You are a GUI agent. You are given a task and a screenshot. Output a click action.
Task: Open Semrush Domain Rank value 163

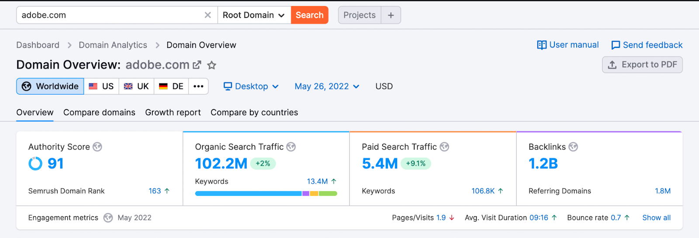[155, 191]
